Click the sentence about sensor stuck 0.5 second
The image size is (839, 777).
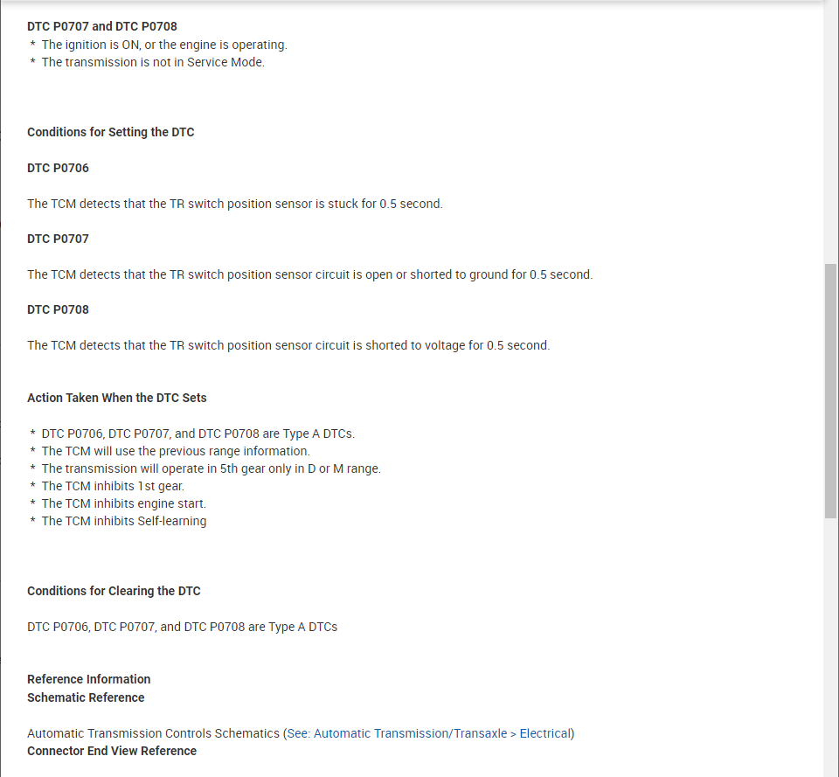(x=235, y=204)
